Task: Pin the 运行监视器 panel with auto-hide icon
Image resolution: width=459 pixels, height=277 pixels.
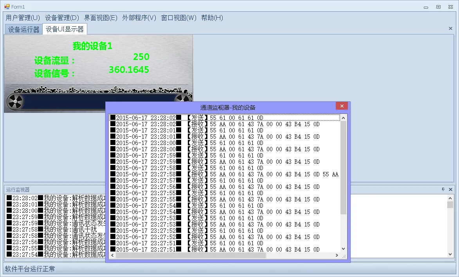Action: (443, 189)
